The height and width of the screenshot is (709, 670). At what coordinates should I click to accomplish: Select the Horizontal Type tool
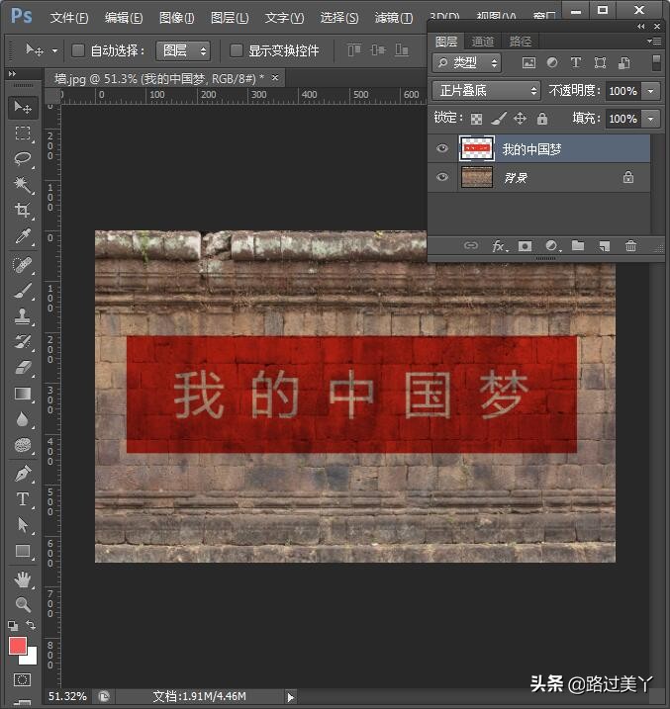pyautogui.click(x=23, y=499)
